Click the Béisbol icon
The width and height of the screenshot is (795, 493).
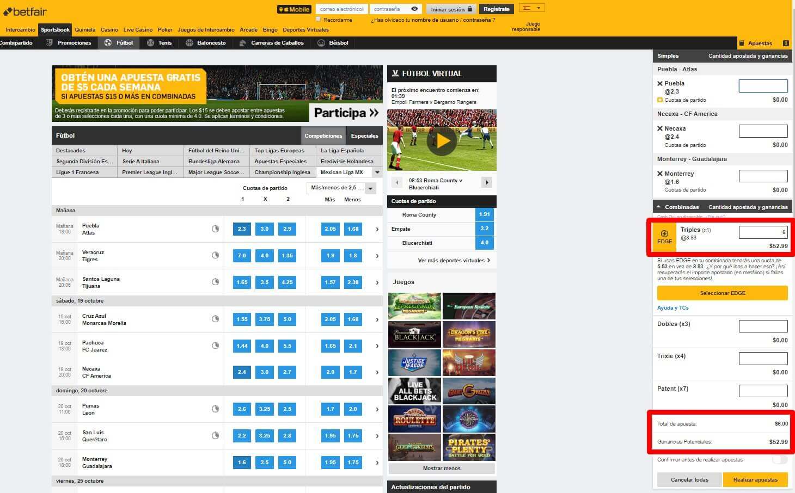click(321, 43)
